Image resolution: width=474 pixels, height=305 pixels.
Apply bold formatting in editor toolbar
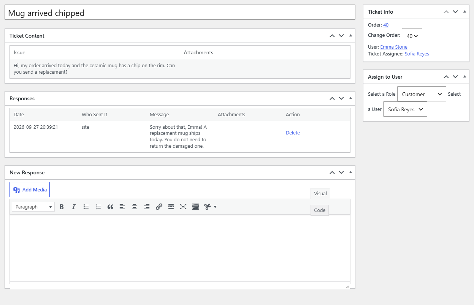point(62,207)
